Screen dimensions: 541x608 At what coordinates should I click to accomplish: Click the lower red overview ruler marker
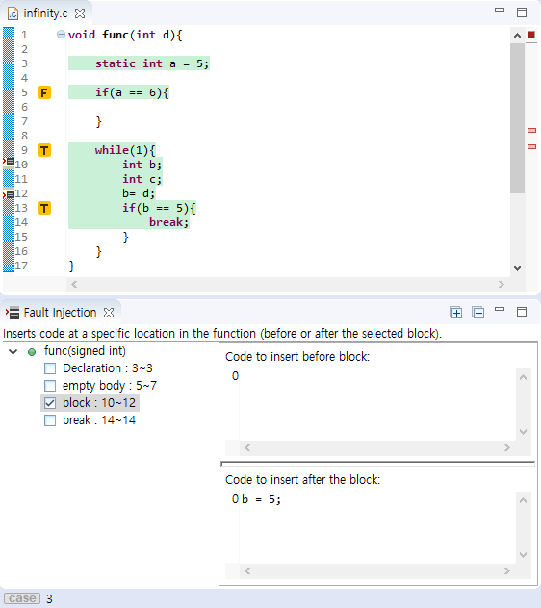tap(531, 146)
